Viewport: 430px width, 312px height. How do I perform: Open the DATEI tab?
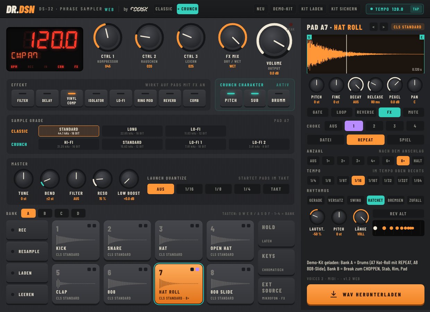coord(325,140)
